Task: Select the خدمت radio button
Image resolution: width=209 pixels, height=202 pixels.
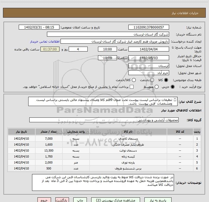Action: 152,80
